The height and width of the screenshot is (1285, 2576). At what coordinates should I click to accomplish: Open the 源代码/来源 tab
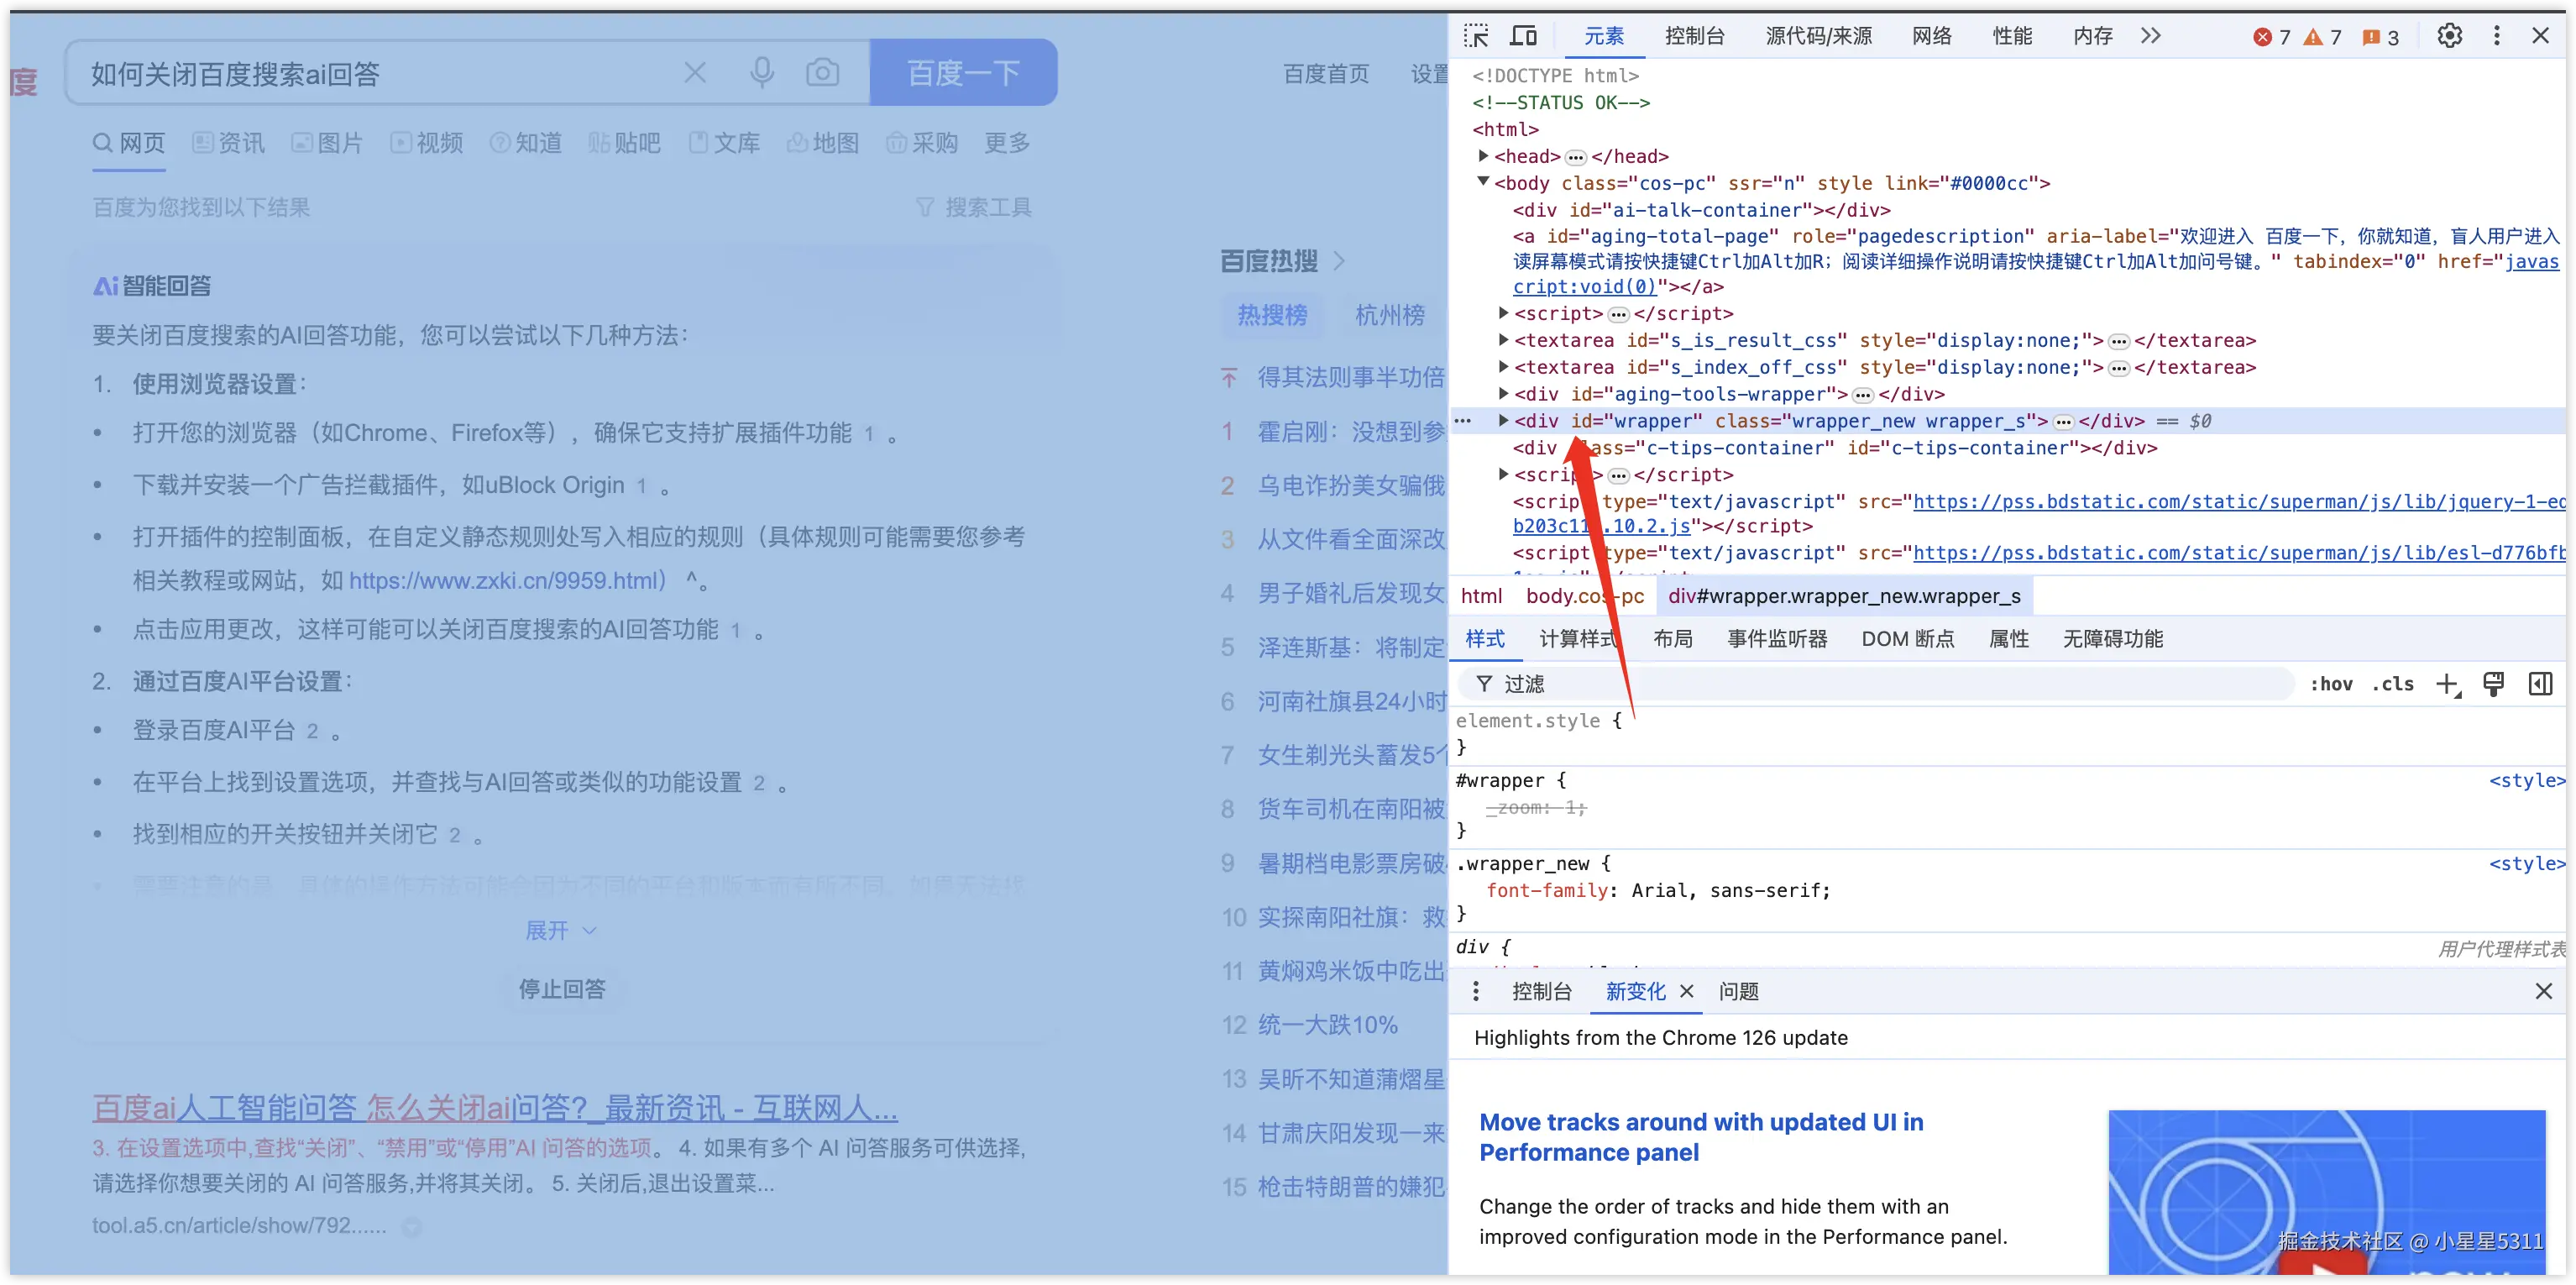(1818, 36)
